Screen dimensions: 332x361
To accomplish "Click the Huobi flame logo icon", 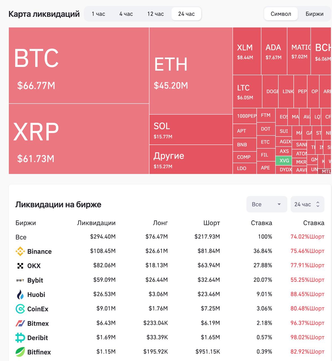I will tap(20, 295).
